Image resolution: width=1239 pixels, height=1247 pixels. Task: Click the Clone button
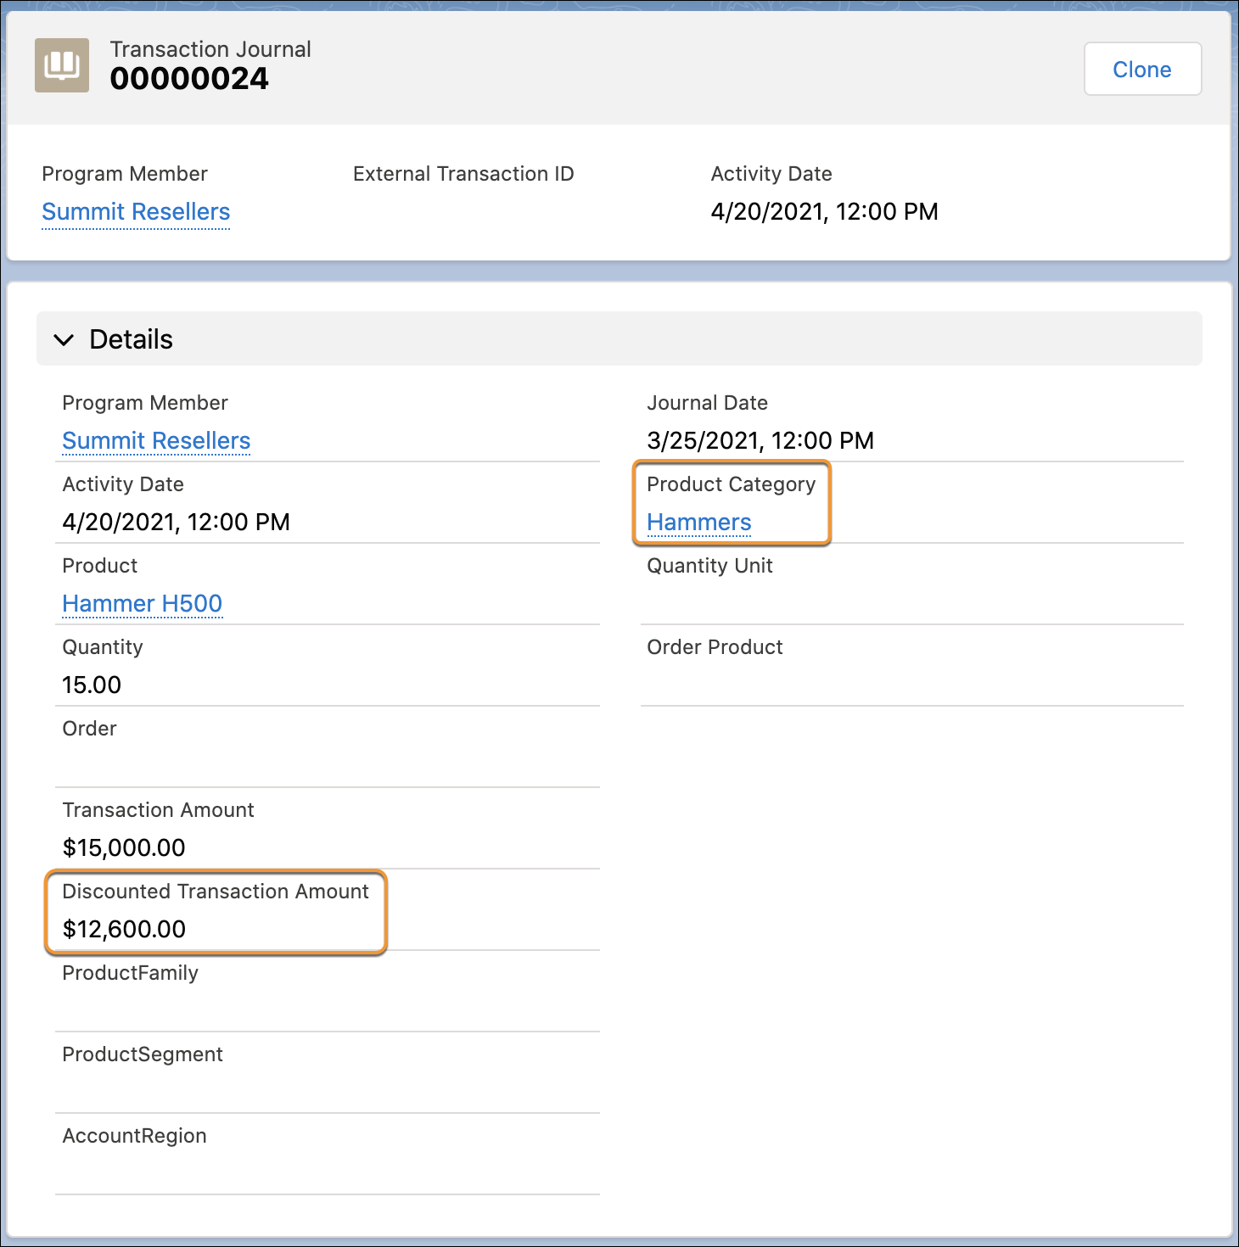tap(1141, 69)
